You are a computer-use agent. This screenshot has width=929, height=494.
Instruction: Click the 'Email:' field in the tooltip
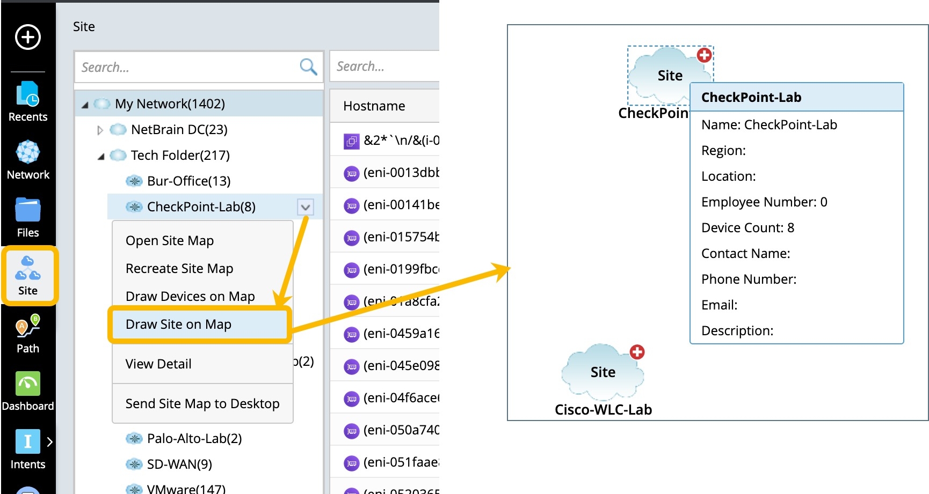719,305
